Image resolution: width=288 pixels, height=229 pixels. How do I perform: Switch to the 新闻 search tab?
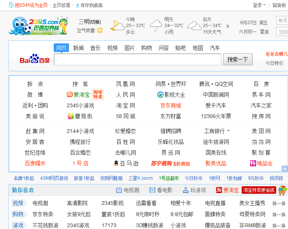click(x=79, y=48)
